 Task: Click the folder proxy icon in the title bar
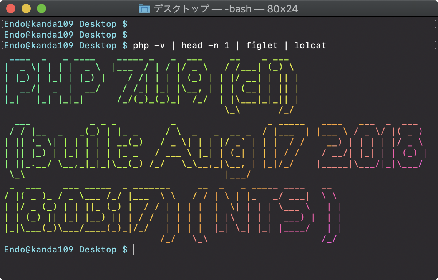pyautogui.click(x=144, y=9)
